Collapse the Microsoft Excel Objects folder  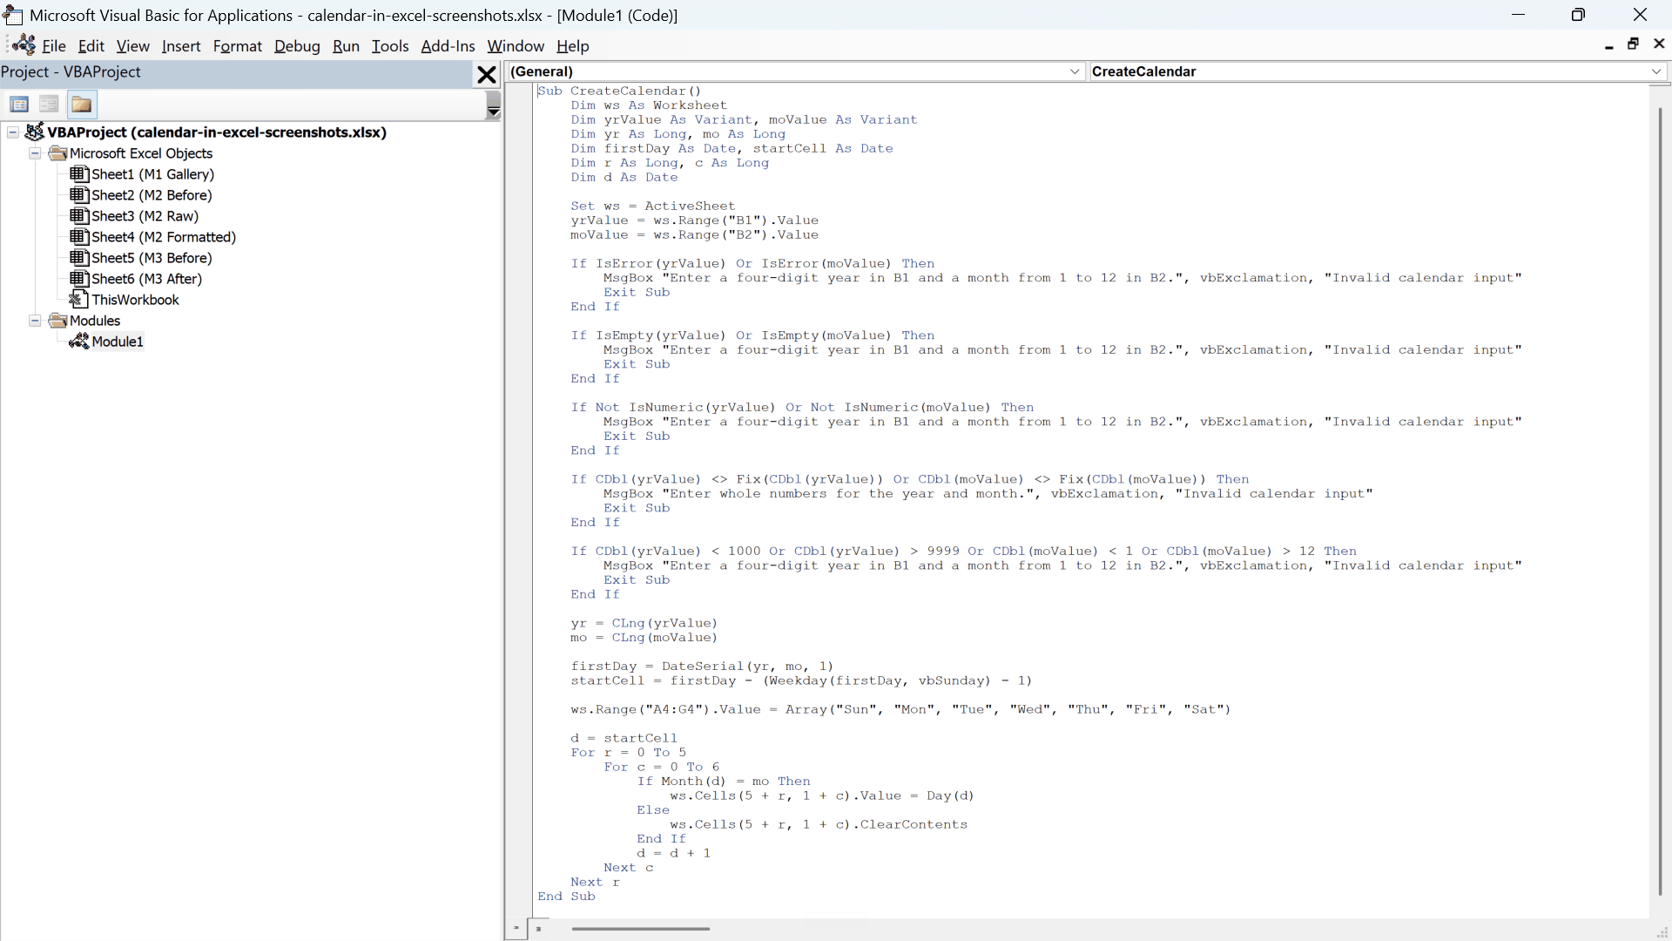(x=35, y=153)
